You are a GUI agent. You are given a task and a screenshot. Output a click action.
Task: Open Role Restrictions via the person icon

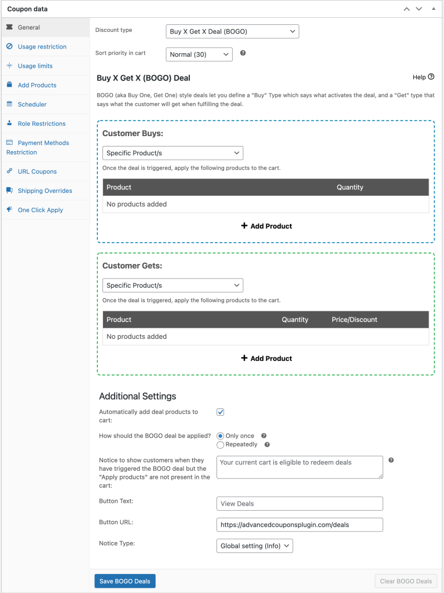[x=10, y=123]
